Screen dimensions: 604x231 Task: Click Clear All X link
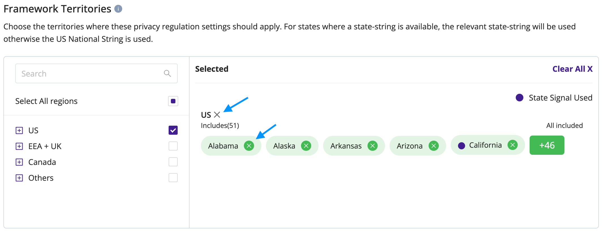click(x=572, y=69)
